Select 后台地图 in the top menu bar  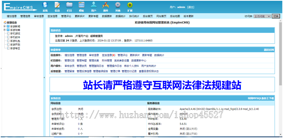tap(175, 16)
